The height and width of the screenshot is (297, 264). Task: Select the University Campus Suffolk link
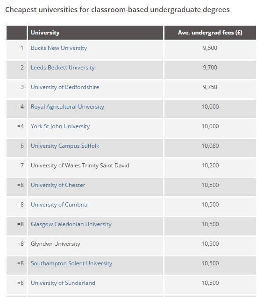tap(65, 146)
